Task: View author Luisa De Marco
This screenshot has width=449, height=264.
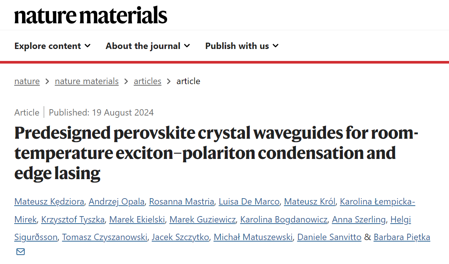Action: 249,202
